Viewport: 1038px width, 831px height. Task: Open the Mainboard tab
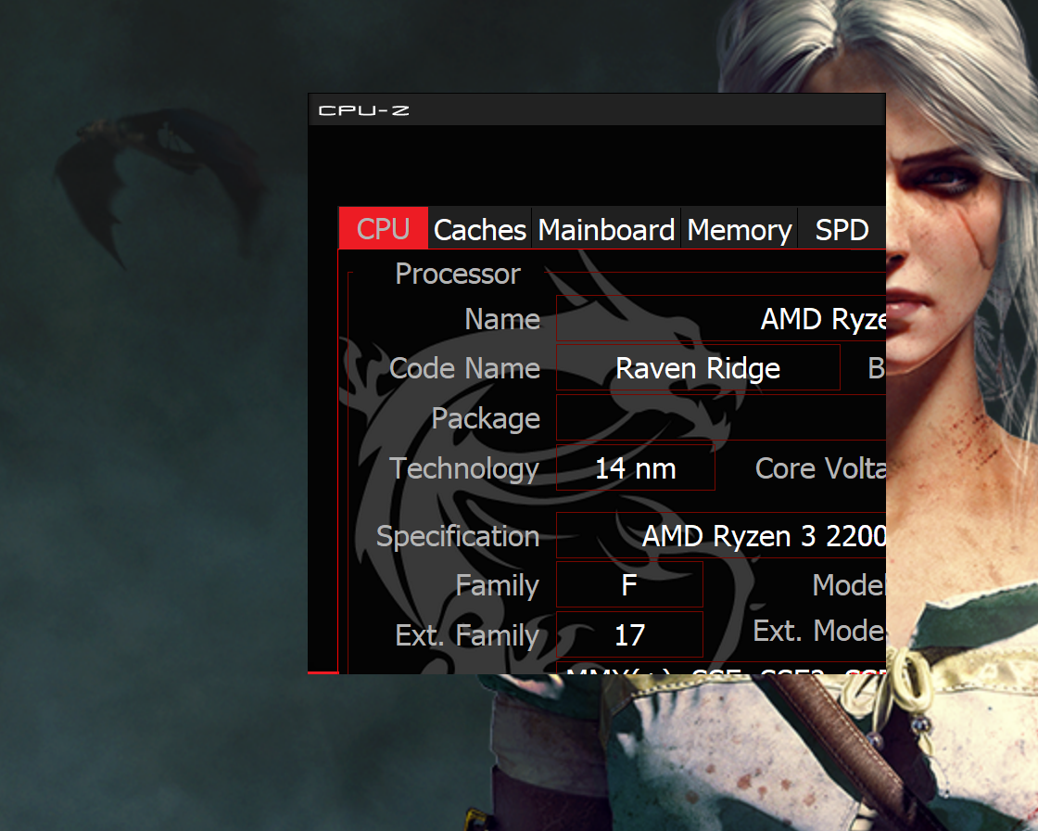tap(606, 230)
